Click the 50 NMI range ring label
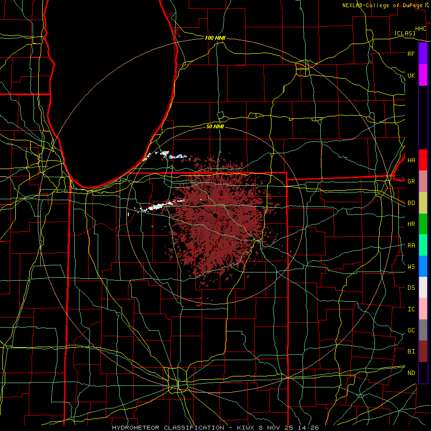The height and width of the screenshot is (431, 431). click(215, 126)
